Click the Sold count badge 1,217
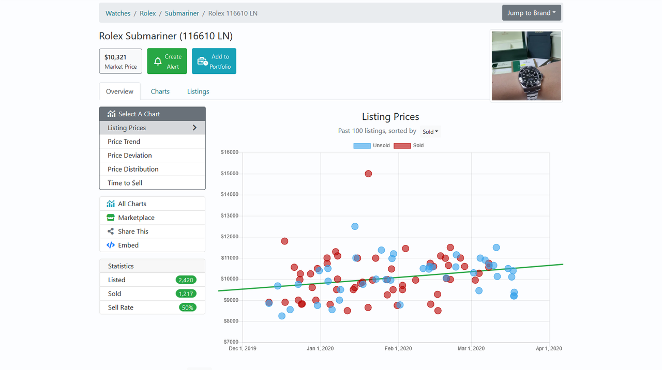The image size is (662, 370). [186, 294]
